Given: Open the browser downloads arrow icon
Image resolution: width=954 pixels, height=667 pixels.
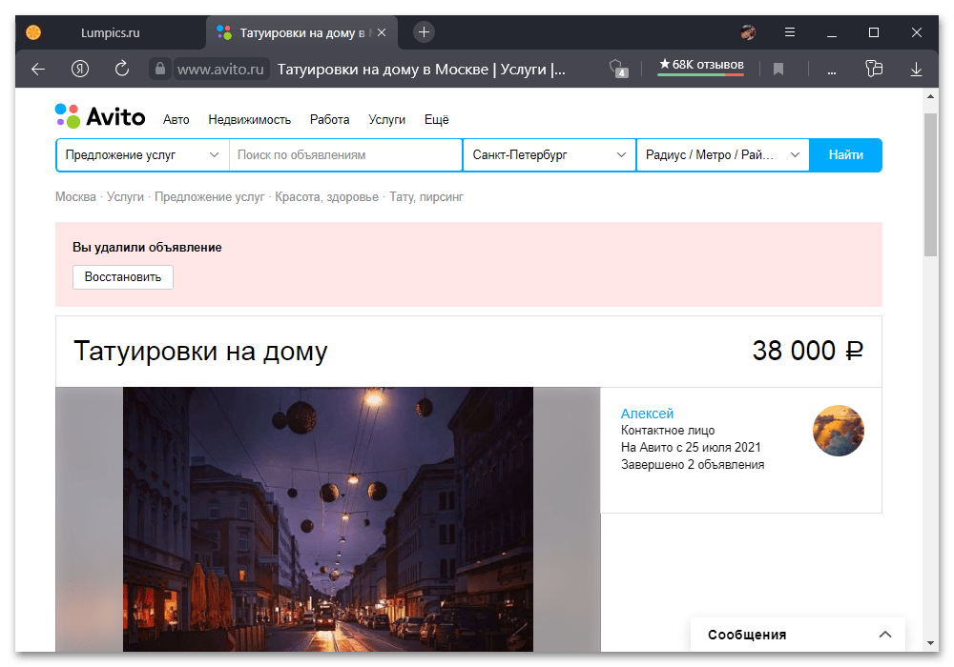Looking at the screenshot, I should pos(916,69).
